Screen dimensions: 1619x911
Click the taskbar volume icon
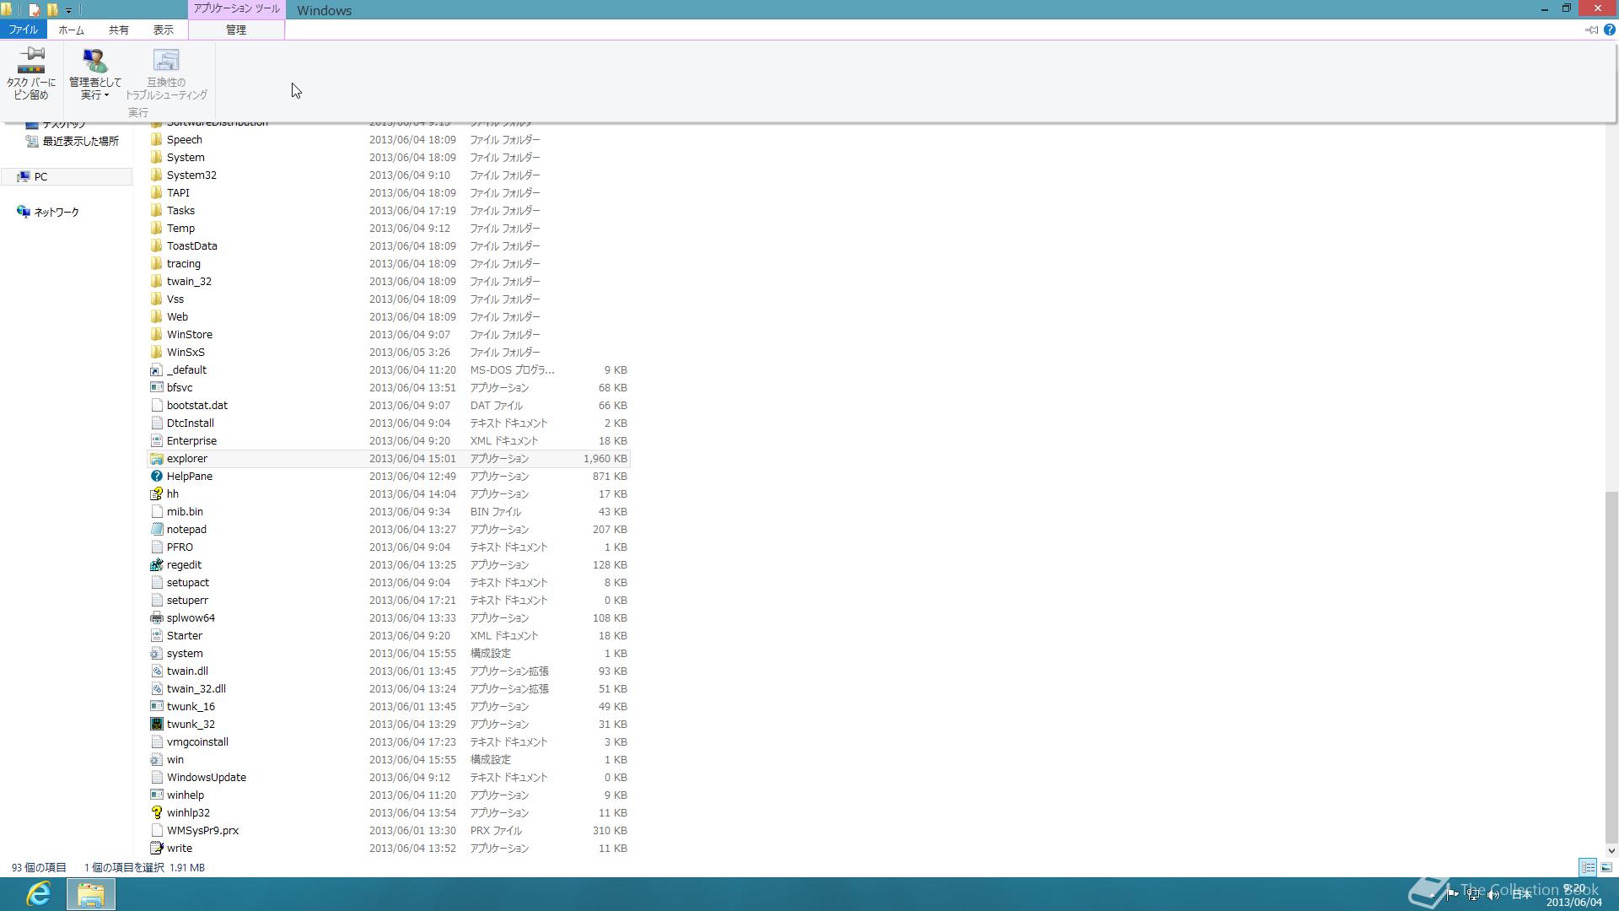pyautogui.click(x=1493, y=895)
